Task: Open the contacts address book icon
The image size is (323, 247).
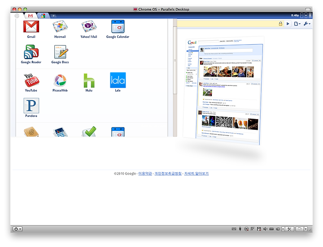Action: pyautogui.click(x=31, y=132)
